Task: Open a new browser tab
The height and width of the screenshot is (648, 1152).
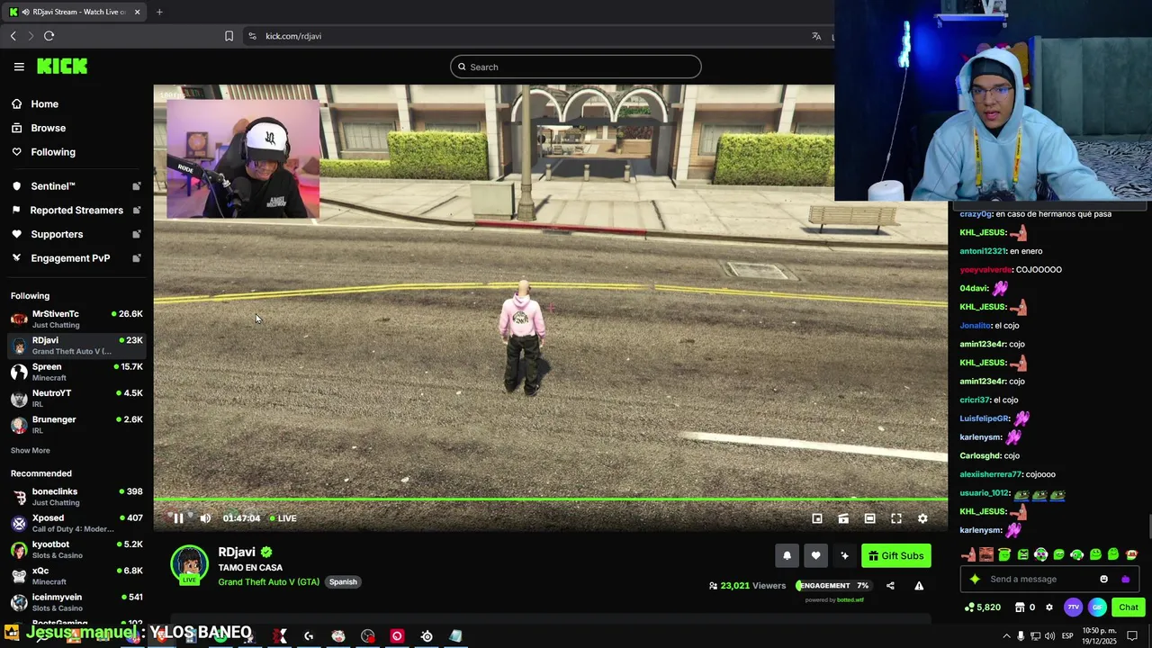Action: point(159,12)
